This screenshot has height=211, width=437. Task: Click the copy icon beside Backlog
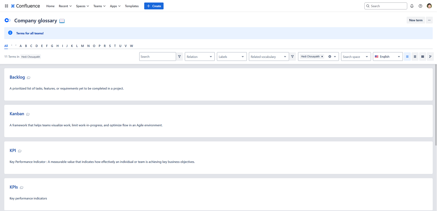pyautogui.click(x=29, y=78)
